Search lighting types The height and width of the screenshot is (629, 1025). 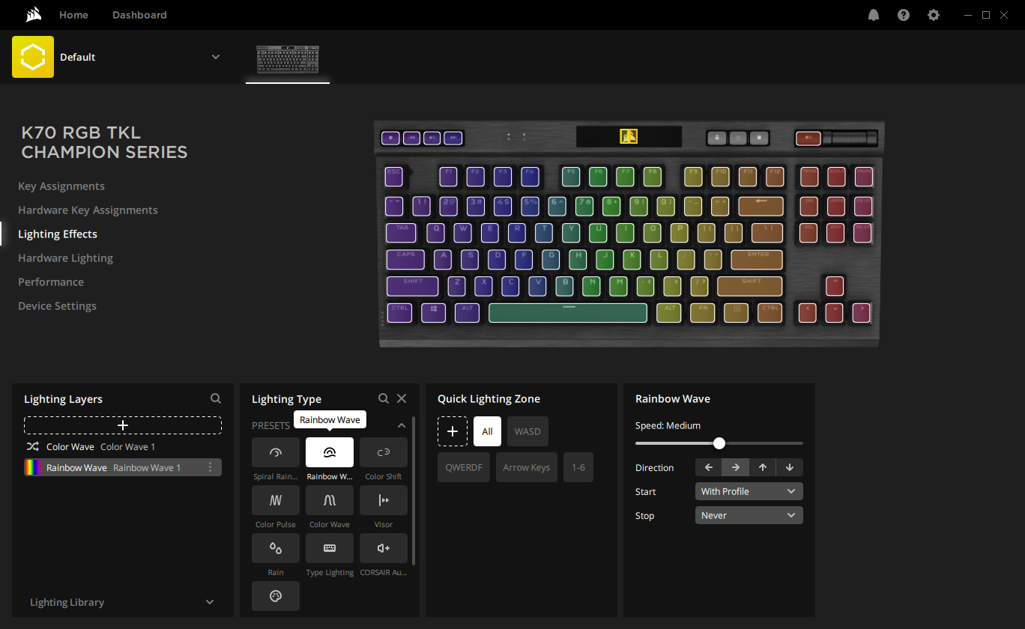(384, 399)
